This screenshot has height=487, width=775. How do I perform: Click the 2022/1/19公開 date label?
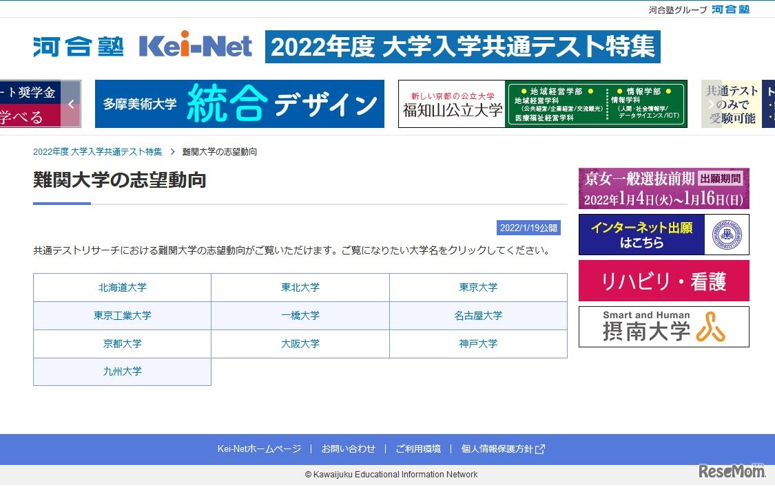[528, 228]
